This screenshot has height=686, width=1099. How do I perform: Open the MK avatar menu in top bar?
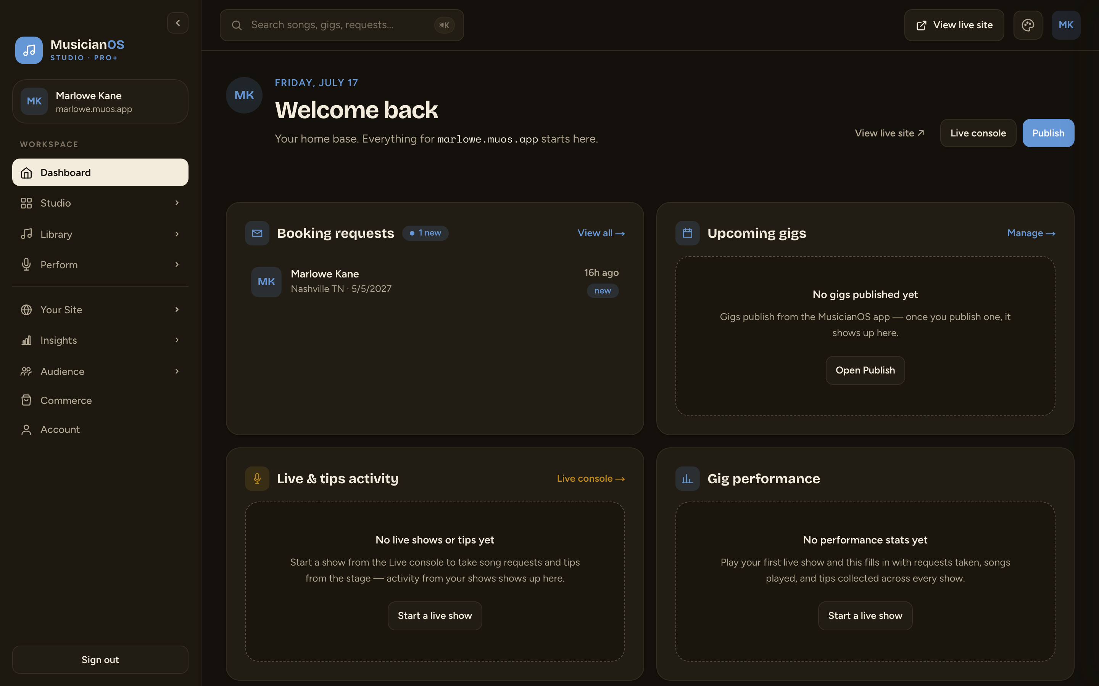(x=1066, y=25)
